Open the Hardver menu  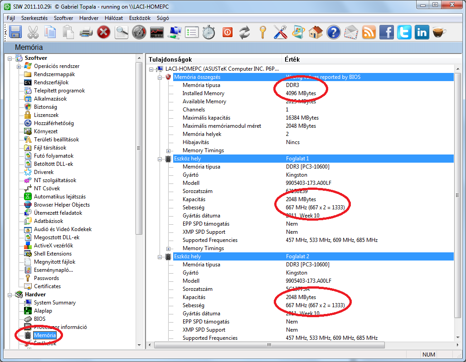click(x=89, y=18)
